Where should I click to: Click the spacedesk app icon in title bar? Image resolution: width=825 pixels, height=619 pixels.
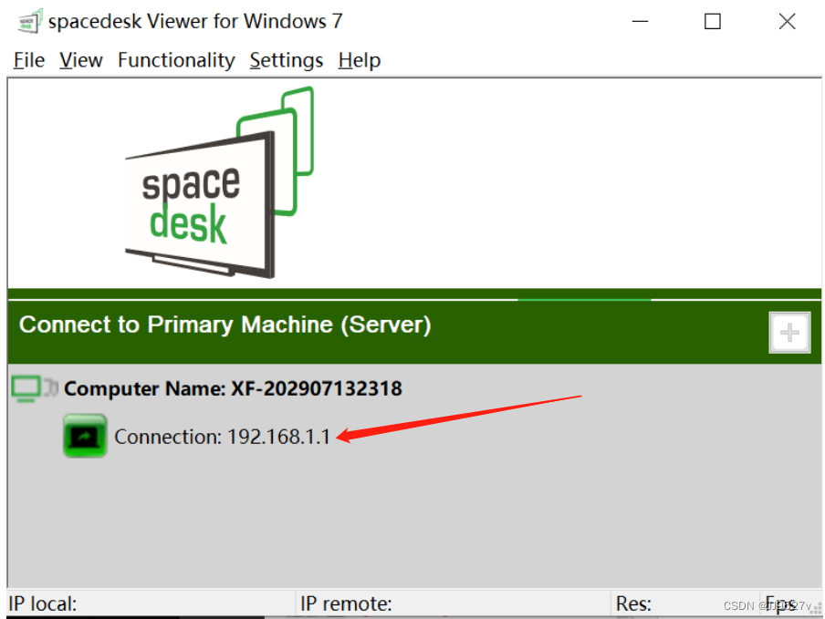click(x=29, y=22)
